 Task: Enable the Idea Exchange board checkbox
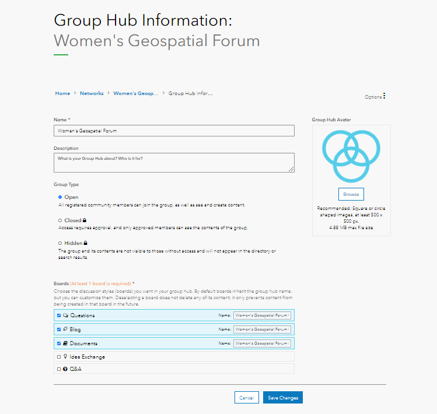pyautogui.click(x=59, y=357)
